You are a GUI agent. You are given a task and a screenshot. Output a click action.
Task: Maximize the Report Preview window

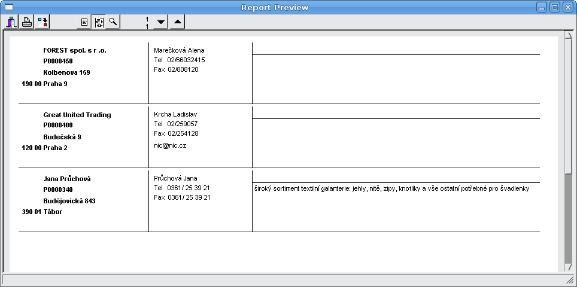554,7
